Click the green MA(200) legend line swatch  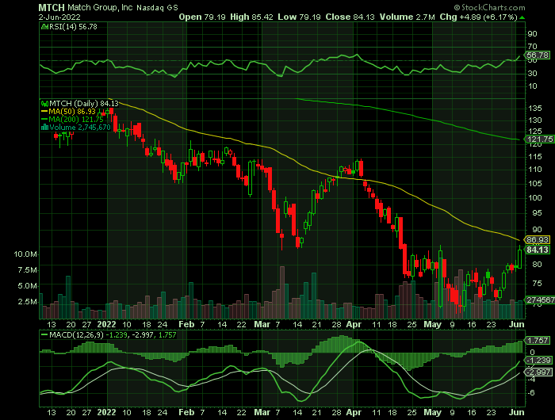pyautogui.click(x=44, y=120)
